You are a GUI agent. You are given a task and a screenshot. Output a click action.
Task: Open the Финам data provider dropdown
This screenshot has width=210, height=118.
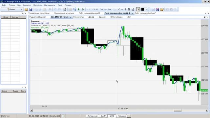tap(22, 10)
